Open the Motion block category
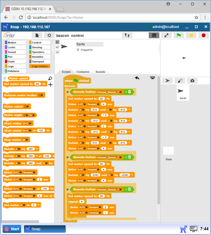The height and width of the screenshot is (235, 211). coord(15,43)
